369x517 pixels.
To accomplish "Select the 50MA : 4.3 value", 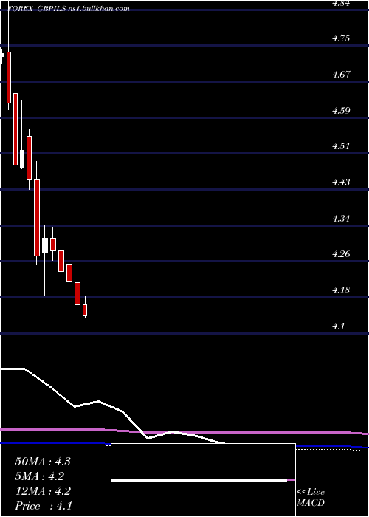I will pyautogui.click(x=43, y=462).
